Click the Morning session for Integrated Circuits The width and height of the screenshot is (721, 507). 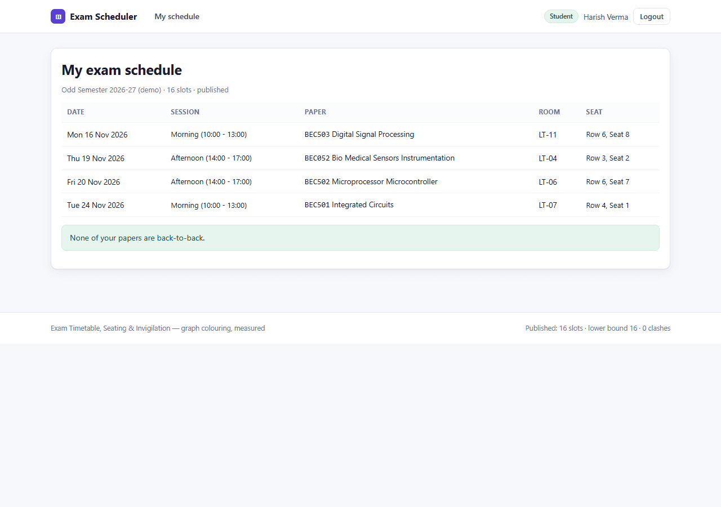[x=209, y=205]
